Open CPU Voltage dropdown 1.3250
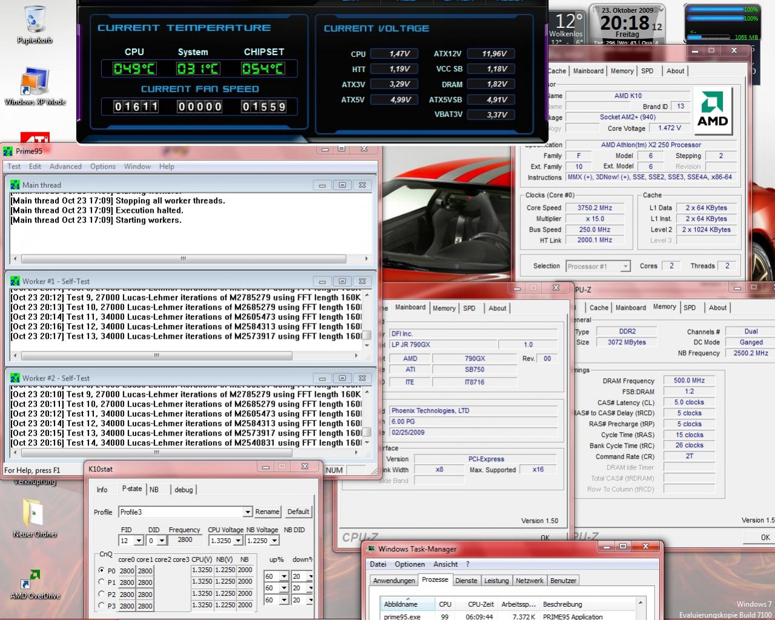The height and width of the screenshot is (620, 775). click(238, 541)
